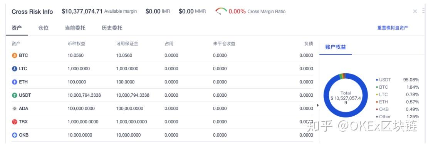Click the Cross Risk Info title
428x144 pixels.
32,12
